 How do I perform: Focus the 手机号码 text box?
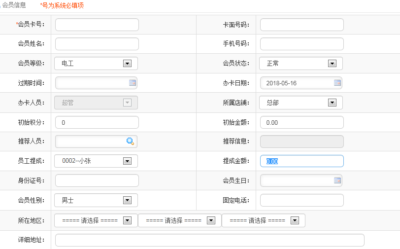pyautogui.click(x=302, y=44)
